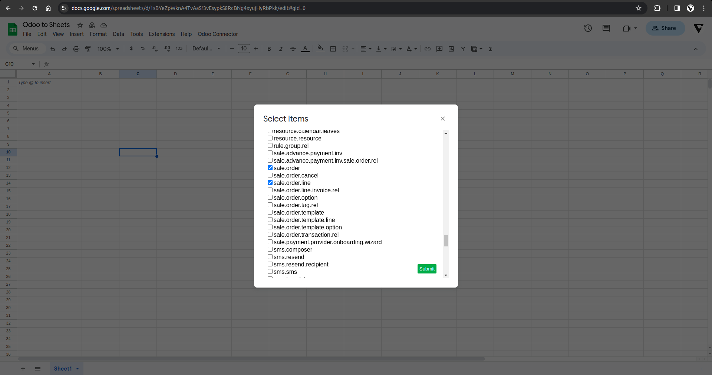Open the Default font dropdown
Screen dimensions: 712x375
[206, 49]
